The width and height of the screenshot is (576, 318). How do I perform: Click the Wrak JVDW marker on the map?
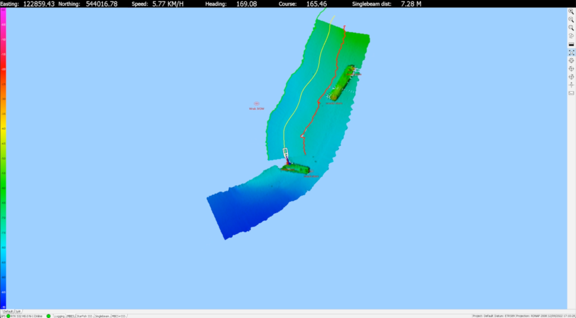256,104
